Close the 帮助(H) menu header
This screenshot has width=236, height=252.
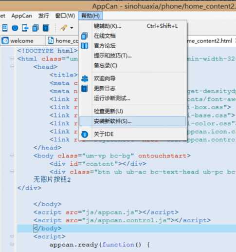point(91,16)
